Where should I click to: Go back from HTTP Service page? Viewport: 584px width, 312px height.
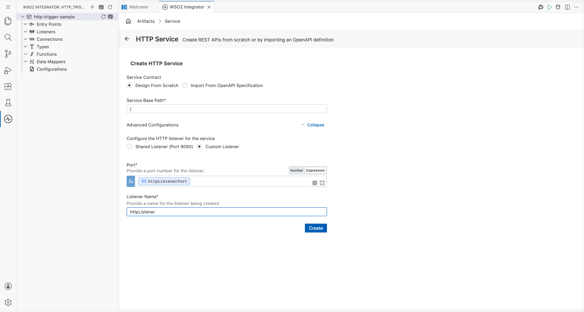(127, 39)
